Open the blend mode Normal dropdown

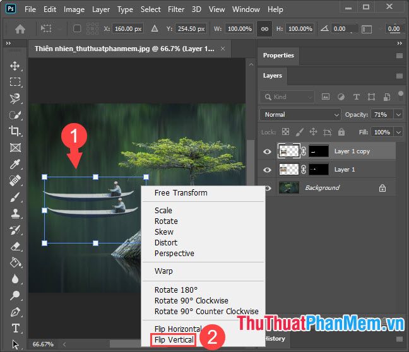point(300,115)
